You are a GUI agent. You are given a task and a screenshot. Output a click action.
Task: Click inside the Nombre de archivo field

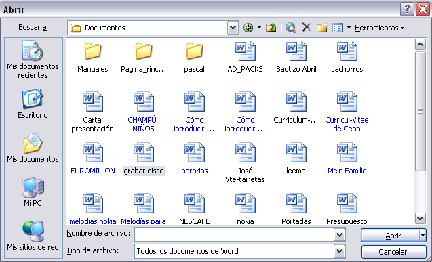235,235
